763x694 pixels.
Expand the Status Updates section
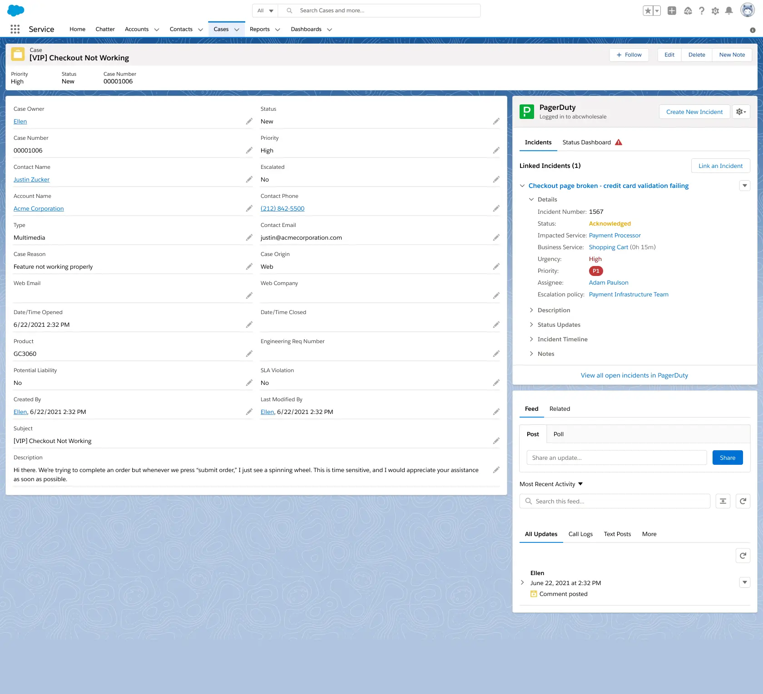531,325
